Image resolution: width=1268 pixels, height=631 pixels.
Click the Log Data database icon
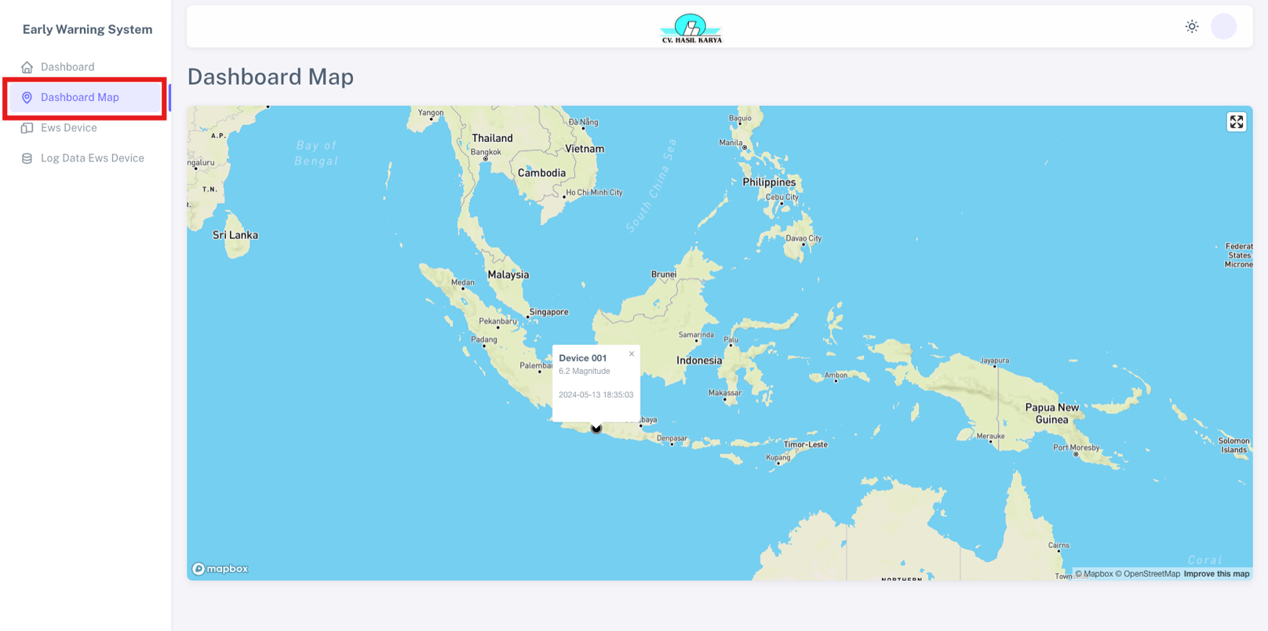27,158
